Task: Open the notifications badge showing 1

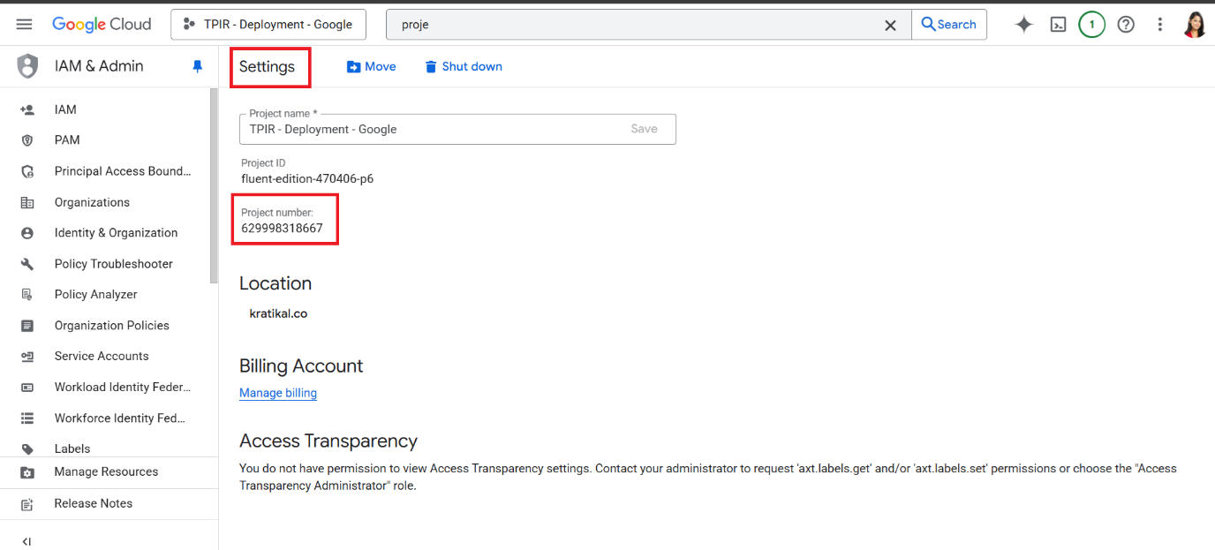Action: click(1092, 25)
